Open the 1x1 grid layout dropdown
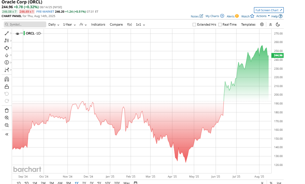The image size is (305, 184). (140, 25)
